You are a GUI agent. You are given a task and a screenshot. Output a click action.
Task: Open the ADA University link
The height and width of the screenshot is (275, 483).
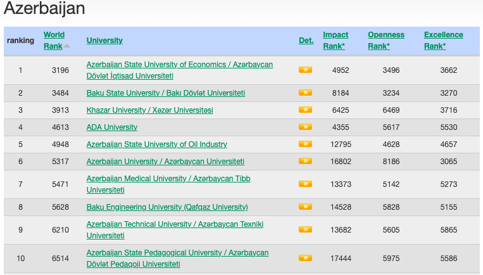(x=111, y=127)
